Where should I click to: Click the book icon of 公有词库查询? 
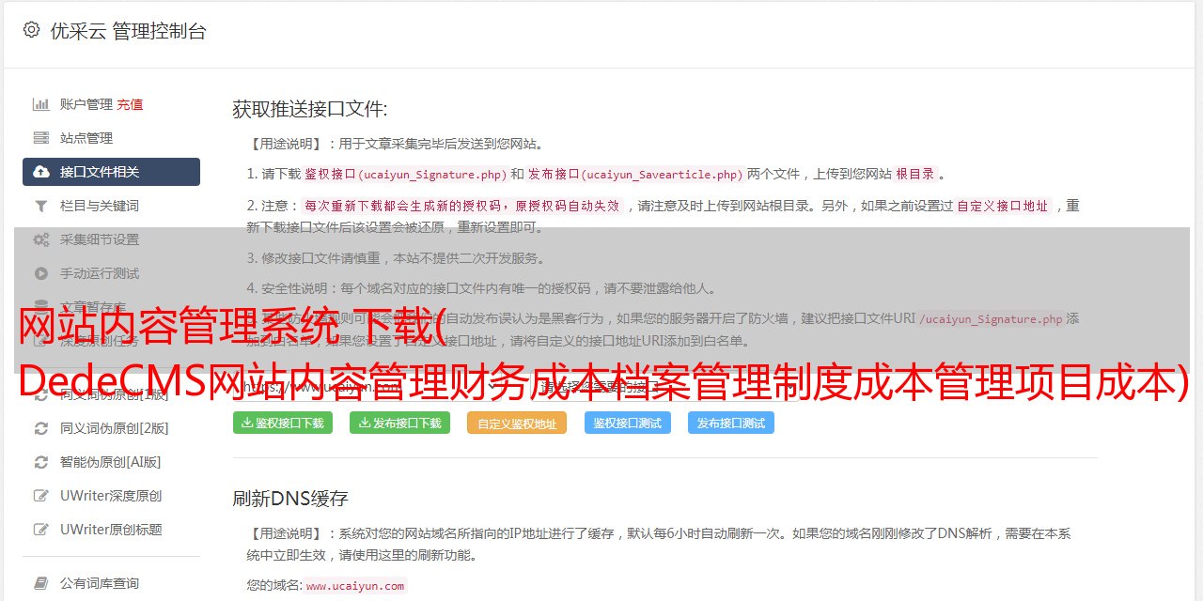41,583
